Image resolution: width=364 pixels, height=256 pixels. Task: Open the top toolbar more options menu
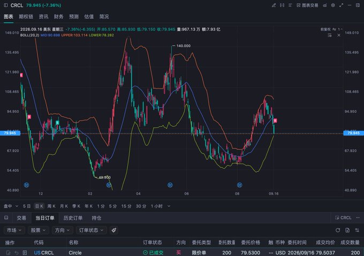350,5
